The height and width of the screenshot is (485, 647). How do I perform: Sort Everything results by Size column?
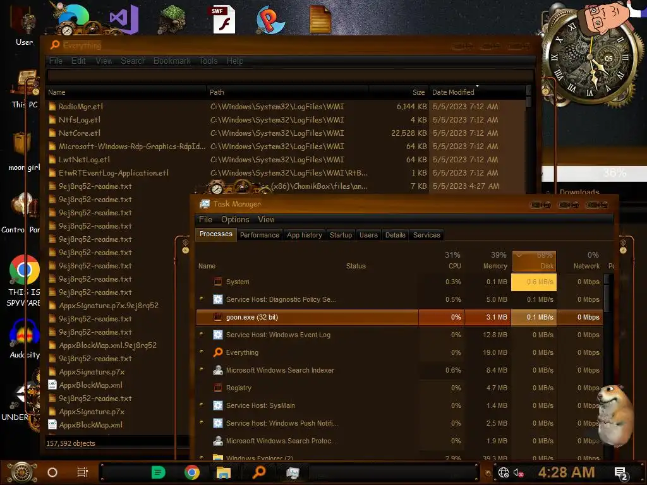coord(398,92)
